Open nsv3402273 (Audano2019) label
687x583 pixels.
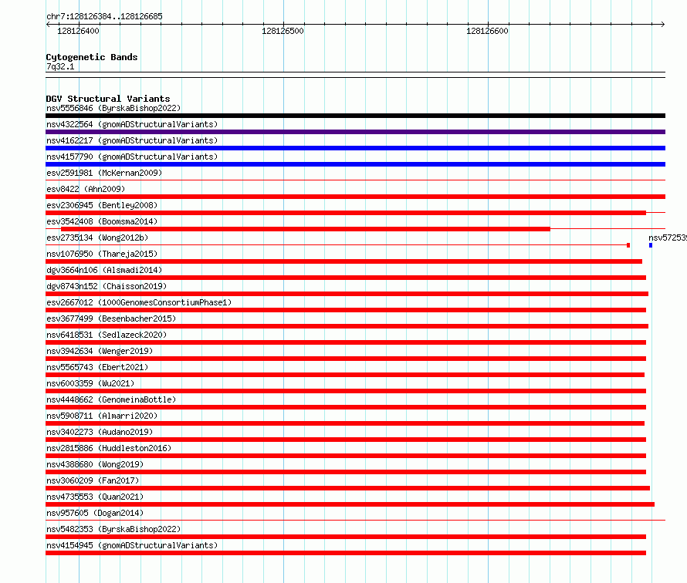[x=100, y=432]
